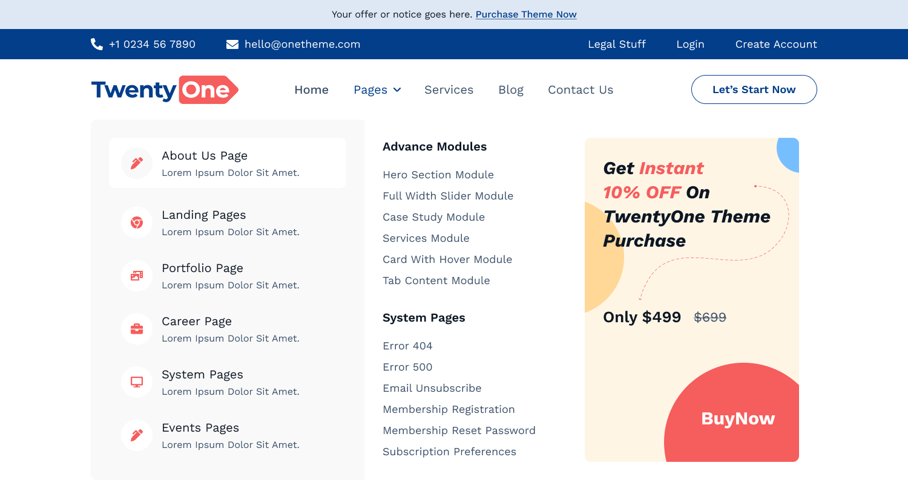The width and height of the screenshot is (908, 480).
Task: Select the Landing Pages entry
Action: [228, 222]
